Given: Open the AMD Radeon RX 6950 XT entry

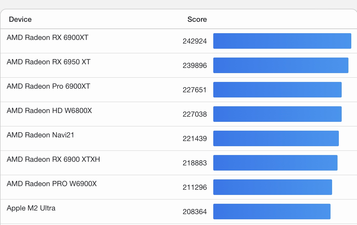Looking at the screenshot, I should 49,62.
